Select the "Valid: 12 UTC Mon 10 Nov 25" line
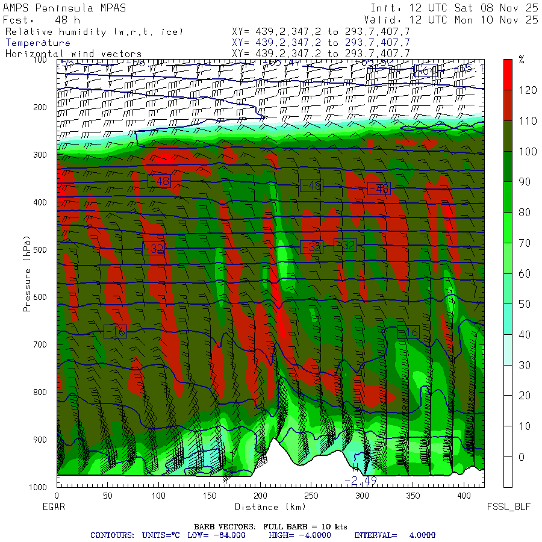Image resolution: width=542 pixels, height=542 pixels. click(451, 20)
